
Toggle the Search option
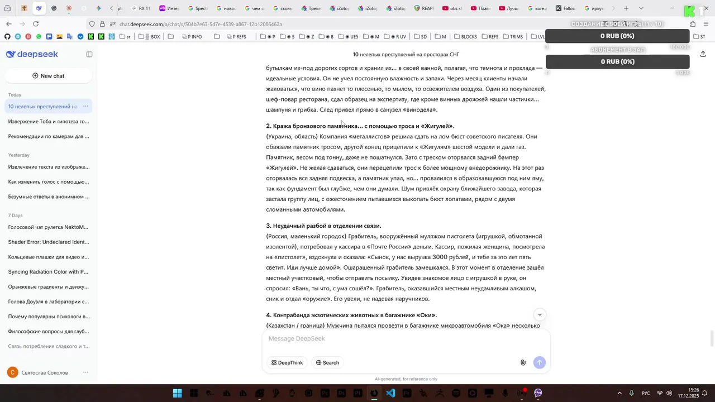pos(327,362)
